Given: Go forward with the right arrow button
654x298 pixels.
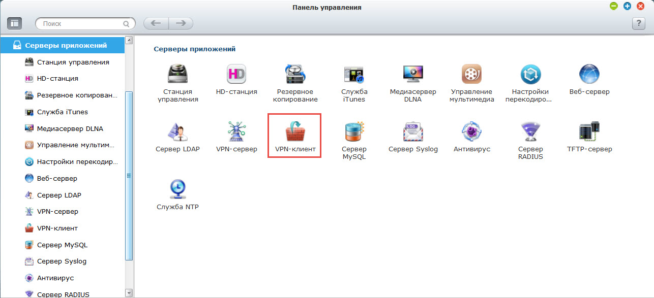Looking at the screenshot, I should click(x=181, y=23).
